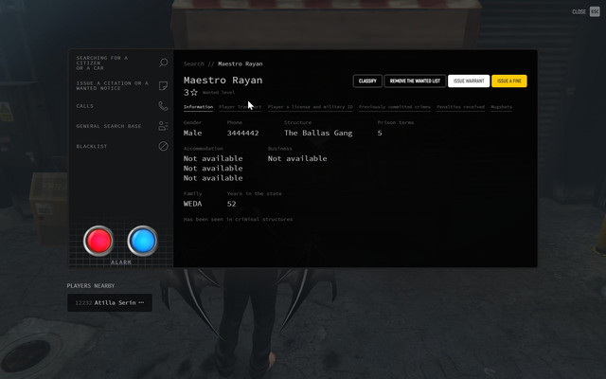Click the wanted level star icon
Screen dimensions: 606x379
tap(194, 93)
